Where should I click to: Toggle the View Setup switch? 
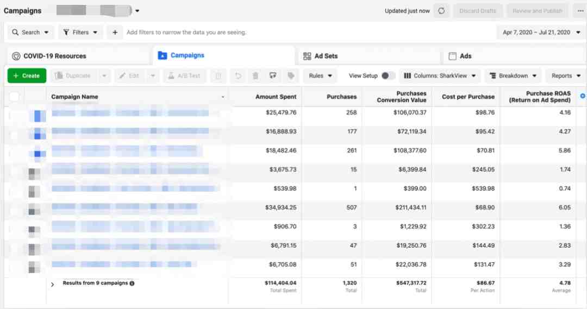pyautogui.click(x=388, y=75)
